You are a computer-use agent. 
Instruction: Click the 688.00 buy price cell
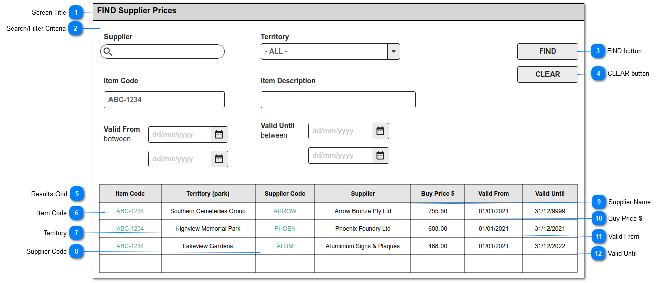coord(437,229)
